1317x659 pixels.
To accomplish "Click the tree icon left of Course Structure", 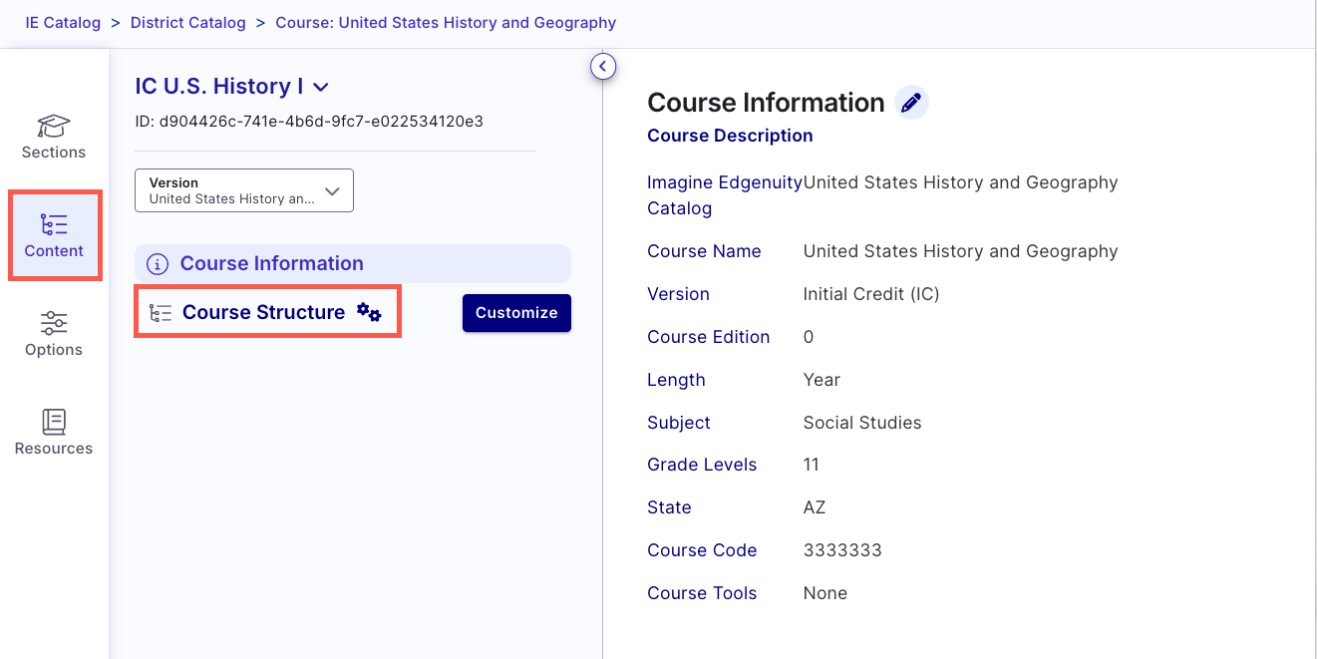I will pyautogui.click(x=161, y=313).
